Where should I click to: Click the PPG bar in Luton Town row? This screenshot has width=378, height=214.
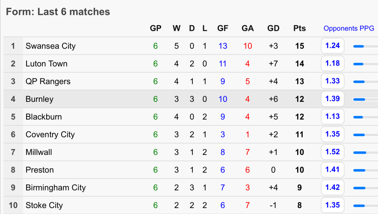pyautogui.click(x=358, y=64)
